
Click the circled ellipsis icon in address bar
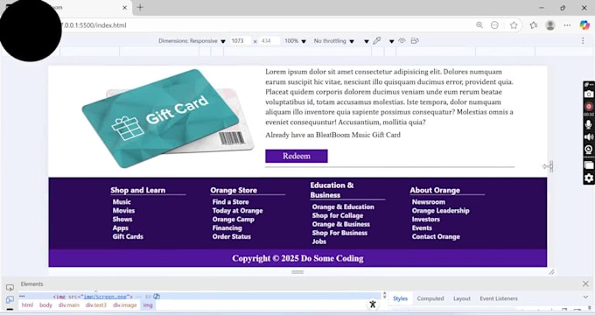(x=494, y=25)
